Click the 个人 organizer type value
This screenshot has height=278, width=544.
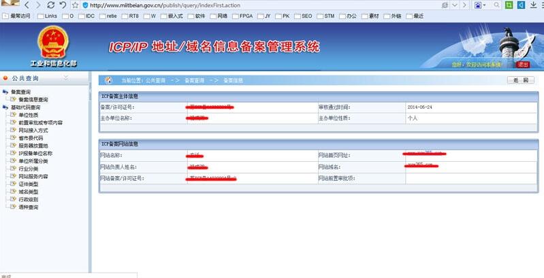click(x=413, y=118)
